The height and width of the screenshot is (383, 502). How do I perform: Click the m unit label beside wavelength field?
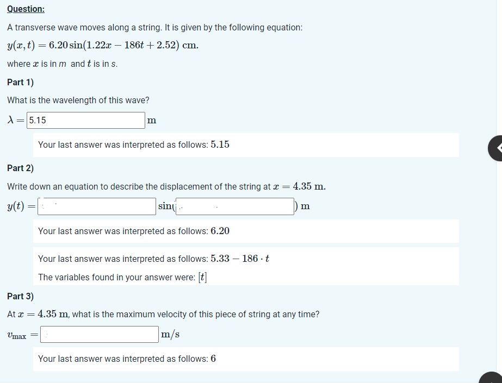pyautogui.click(x=151, y=120)
